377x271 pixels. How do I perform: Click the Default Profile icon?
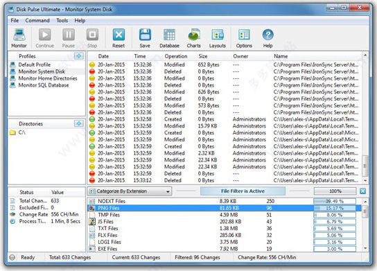click(x=12, y=64)
